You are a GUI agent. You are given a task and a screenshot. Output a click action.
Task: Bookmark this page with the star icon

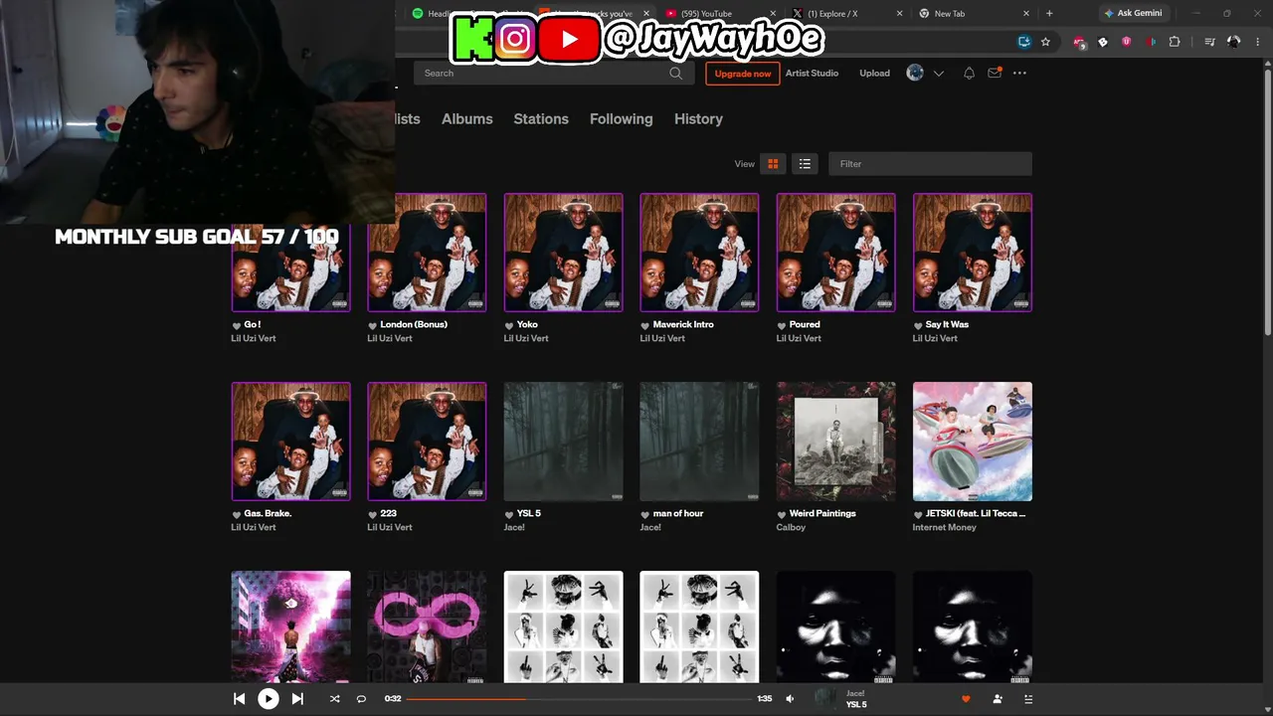pos(1045,42)
